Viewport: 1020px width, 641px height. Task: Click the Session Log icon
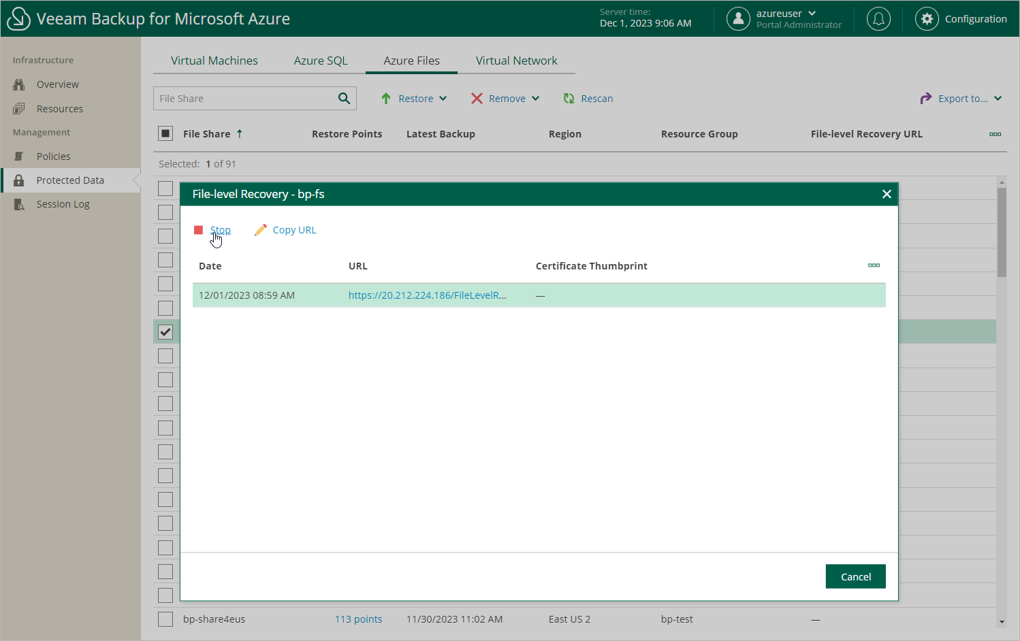19,204
